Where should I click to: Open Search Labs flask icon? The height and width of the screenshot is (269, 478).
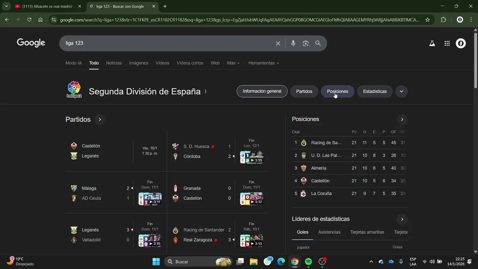[432, 43]
